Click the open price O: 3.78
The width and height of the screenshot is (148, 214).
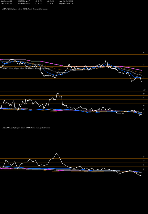point(38,1)
